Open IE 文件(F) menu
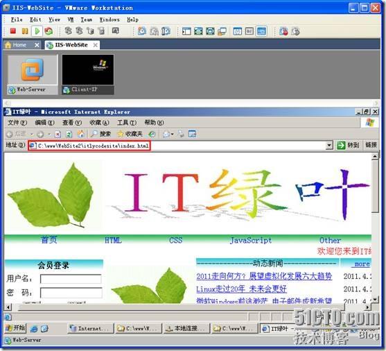Image resolution: width=386 pixels, height=351 pixels. [17, 123]
